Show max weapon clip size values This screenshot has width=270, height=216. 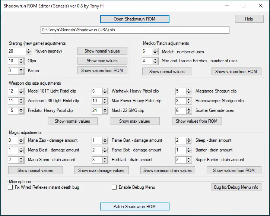tap(135, 121)
